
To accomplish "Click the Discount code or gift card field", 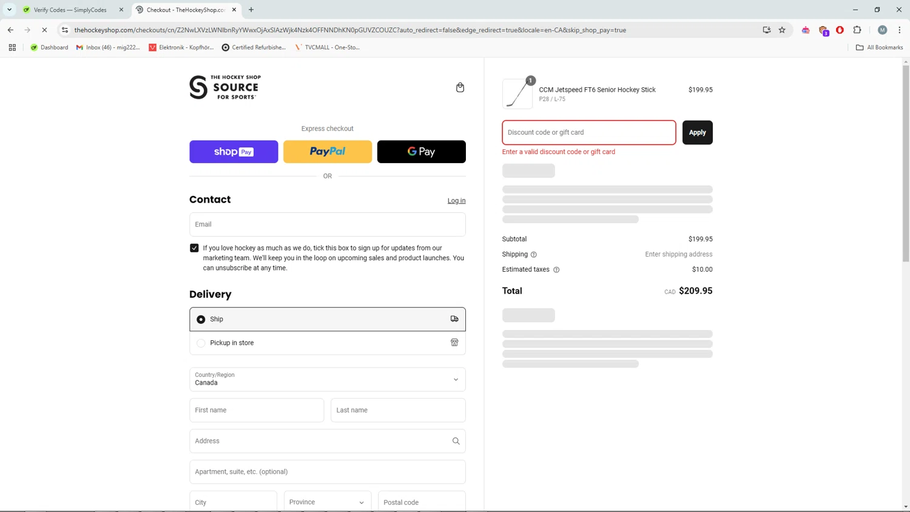I will point(589,132).
